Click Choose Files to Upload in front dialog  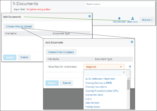pyautogui.click(x=61, y=52)
